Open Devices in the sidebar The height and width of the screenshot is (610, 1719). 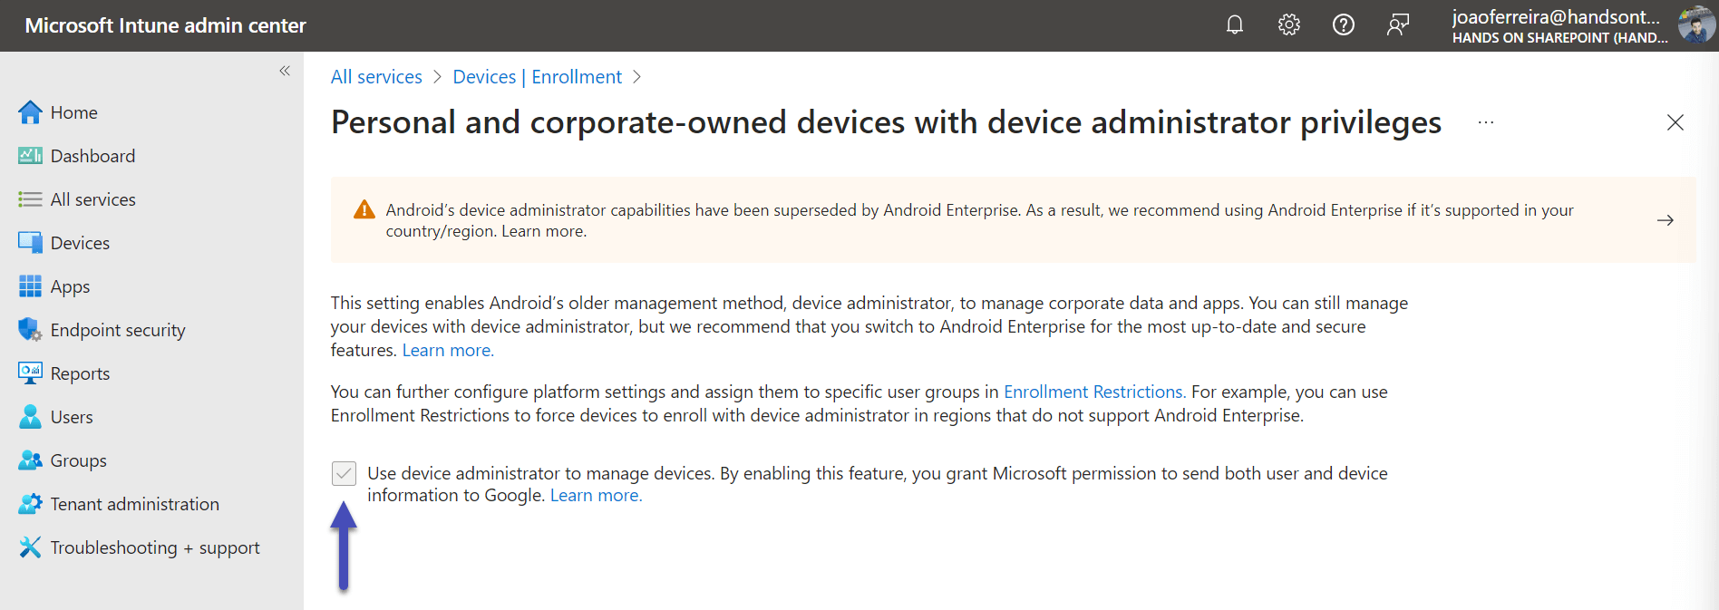tap(80, 243)
